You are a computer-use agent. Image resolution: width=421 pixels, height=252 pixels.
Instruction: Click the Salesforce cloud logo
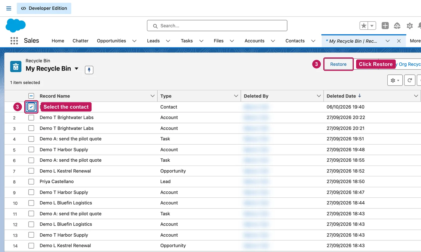click(x=16, y=25)
